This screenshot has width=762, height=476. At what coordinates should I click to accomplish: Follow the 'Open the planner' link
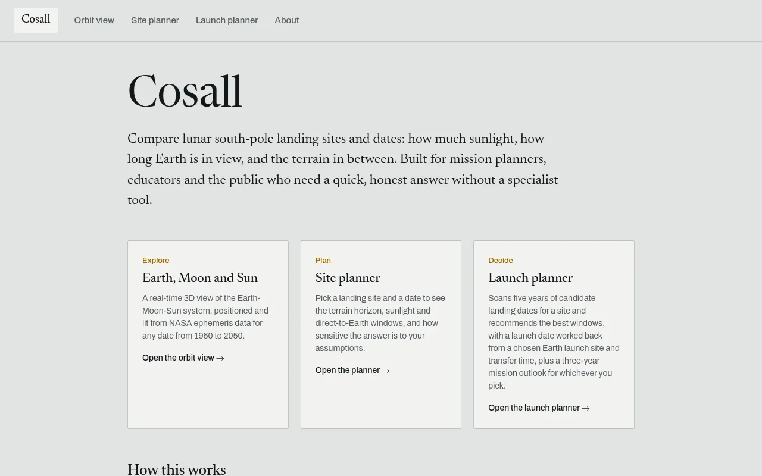tap(352, 370)
